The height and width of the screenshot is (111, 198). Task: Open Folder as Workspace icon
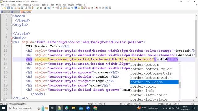[89, 8]
